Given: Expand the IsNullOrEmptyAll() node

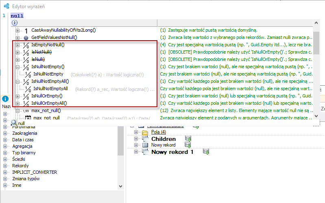Looking at the screenshot, I should tap(17, 104).
